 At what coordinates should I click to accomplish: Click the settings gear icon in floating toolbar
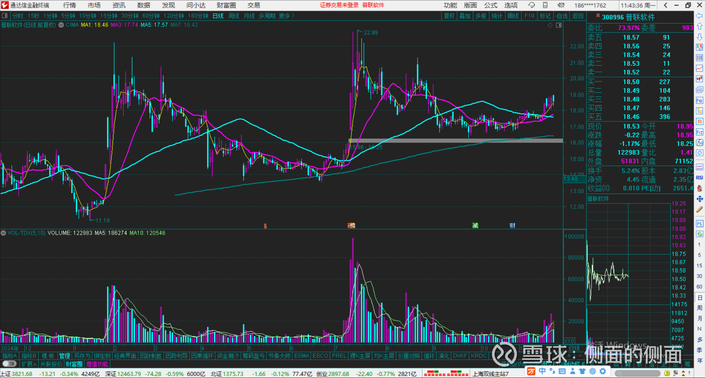(x=603, y=371)
